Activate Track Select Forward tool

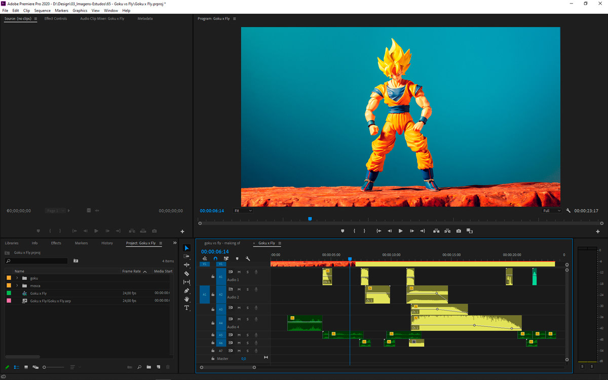[x=186, y=256]
